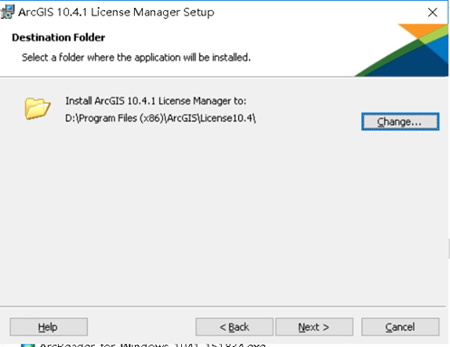Click the Change... button

(x=400, y=122)
